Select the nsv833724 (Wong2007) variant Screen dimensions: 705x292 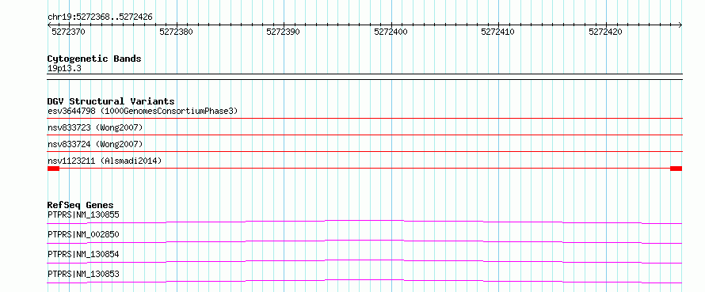pyautogui.click(x=95, y=144)
